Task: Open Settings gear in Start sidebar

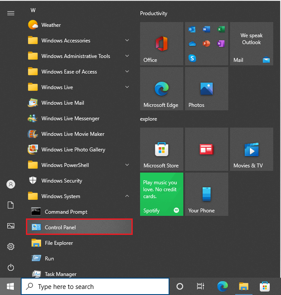Action: [11, 247]
